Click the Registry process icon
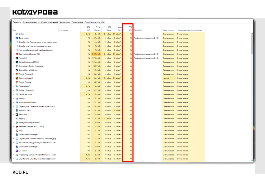This screenshot has height=181, width=265. coord(17,118)
